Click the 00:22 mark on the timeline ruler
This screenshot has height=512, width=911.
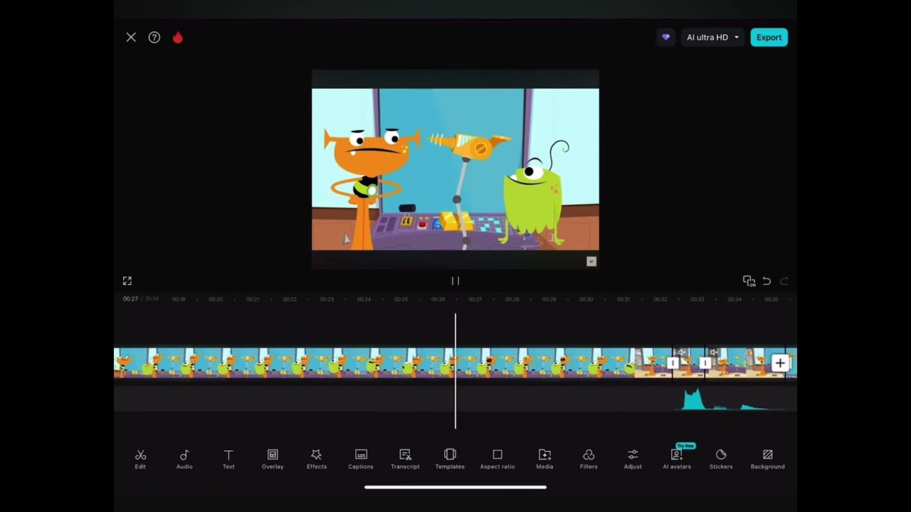point(290,299)
